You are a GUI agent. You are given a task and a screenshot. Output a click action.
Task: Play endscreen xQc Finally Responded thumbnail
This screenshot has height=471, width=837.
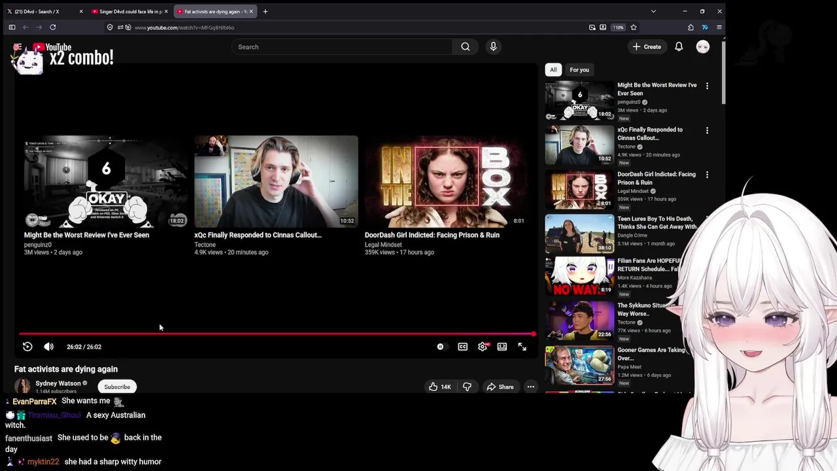276,182
